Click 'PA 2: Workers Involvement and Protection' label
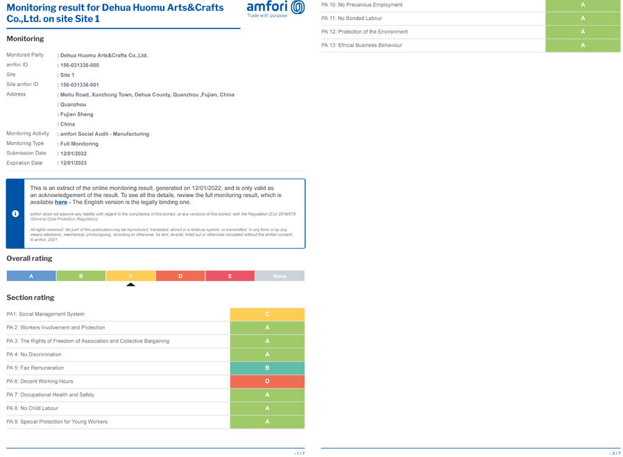Viewport: 623px width, 457px height. (56, 327)
